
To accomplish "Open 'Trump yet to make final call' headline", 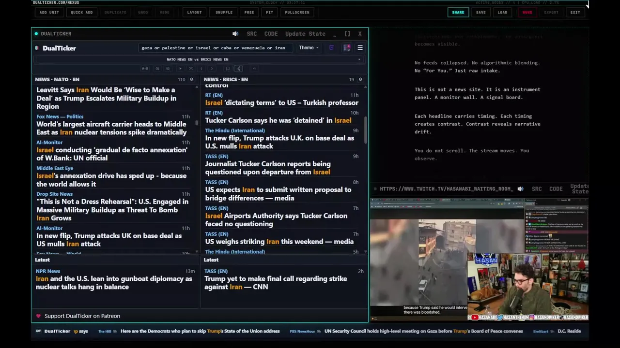I will [x=276, y=283].
